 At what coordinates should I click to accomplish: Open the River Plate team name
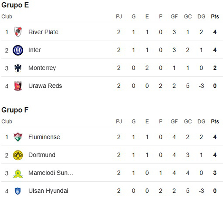click(x=43, y=32)
